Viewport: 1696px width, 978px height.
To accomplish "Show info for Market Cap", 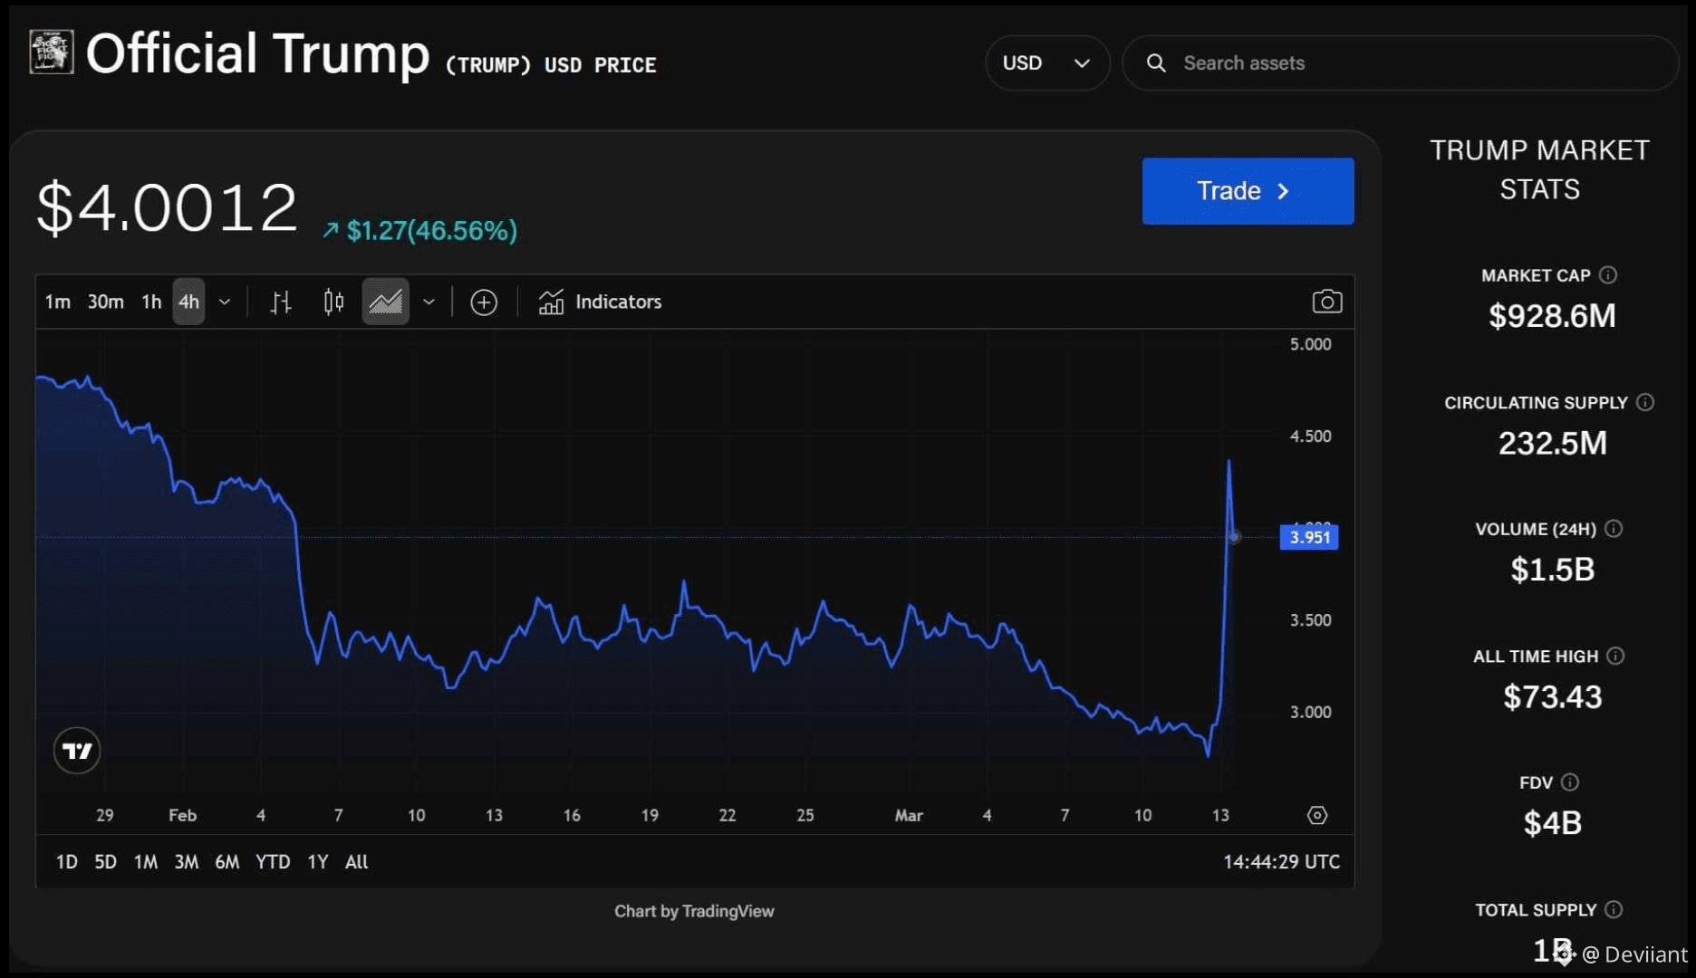I will [1608, 274].
